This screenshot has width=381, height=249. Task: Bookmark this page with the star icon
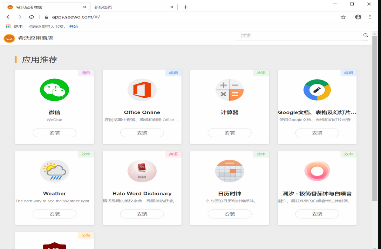point(343,17)
